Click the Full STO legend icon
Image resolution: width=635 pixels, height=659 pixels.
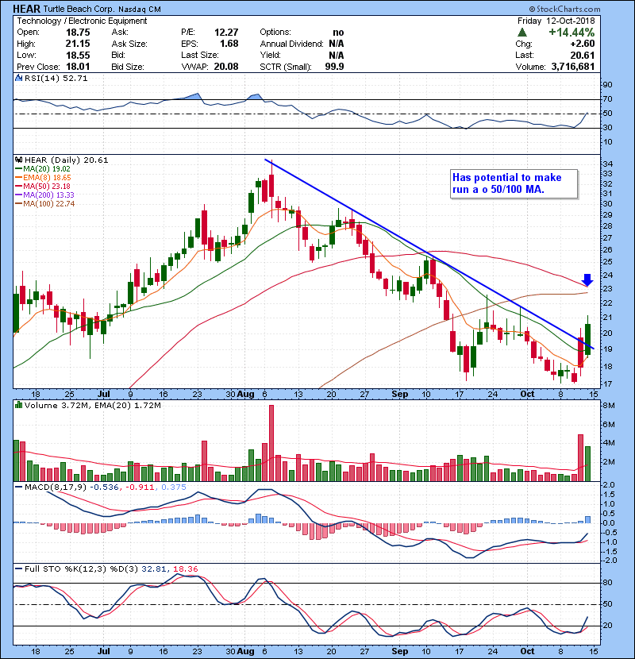click(x=19, y=569)
